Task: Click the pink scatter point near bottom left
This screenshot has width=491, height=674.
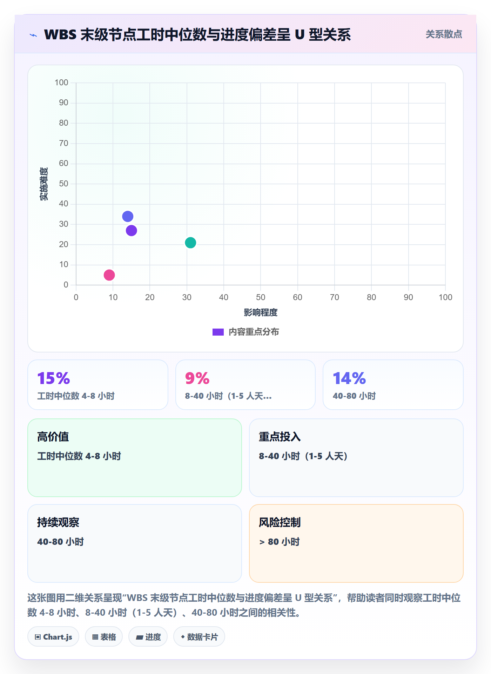Action: point(109,275)
